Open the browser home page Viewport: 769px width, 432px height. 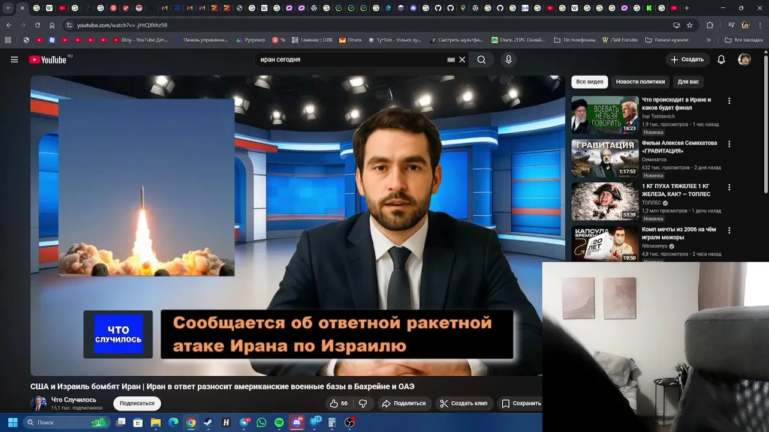(52, 25)
